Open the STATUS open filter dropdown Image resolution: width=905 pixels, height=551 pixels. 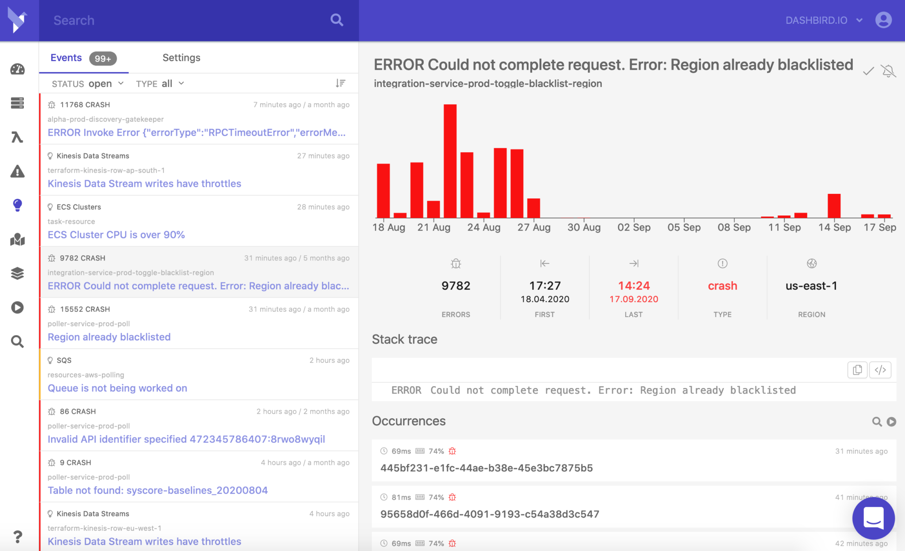(87, 83)
